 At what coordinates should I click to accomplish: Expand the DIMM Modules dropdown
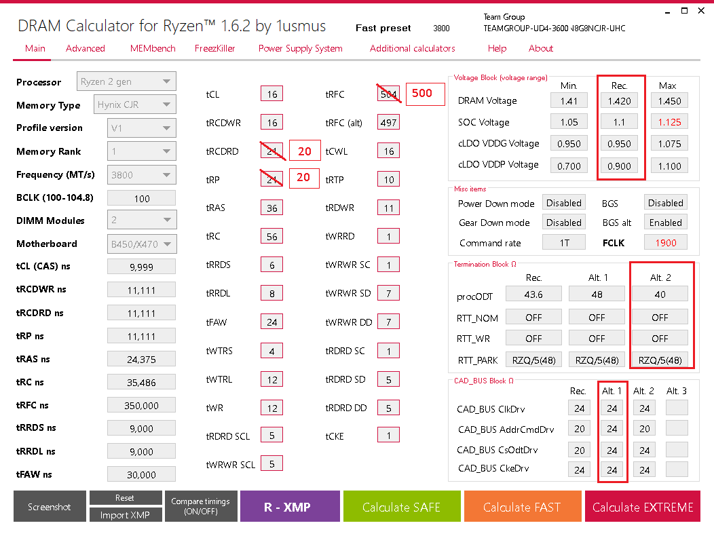tap(141, 219)
